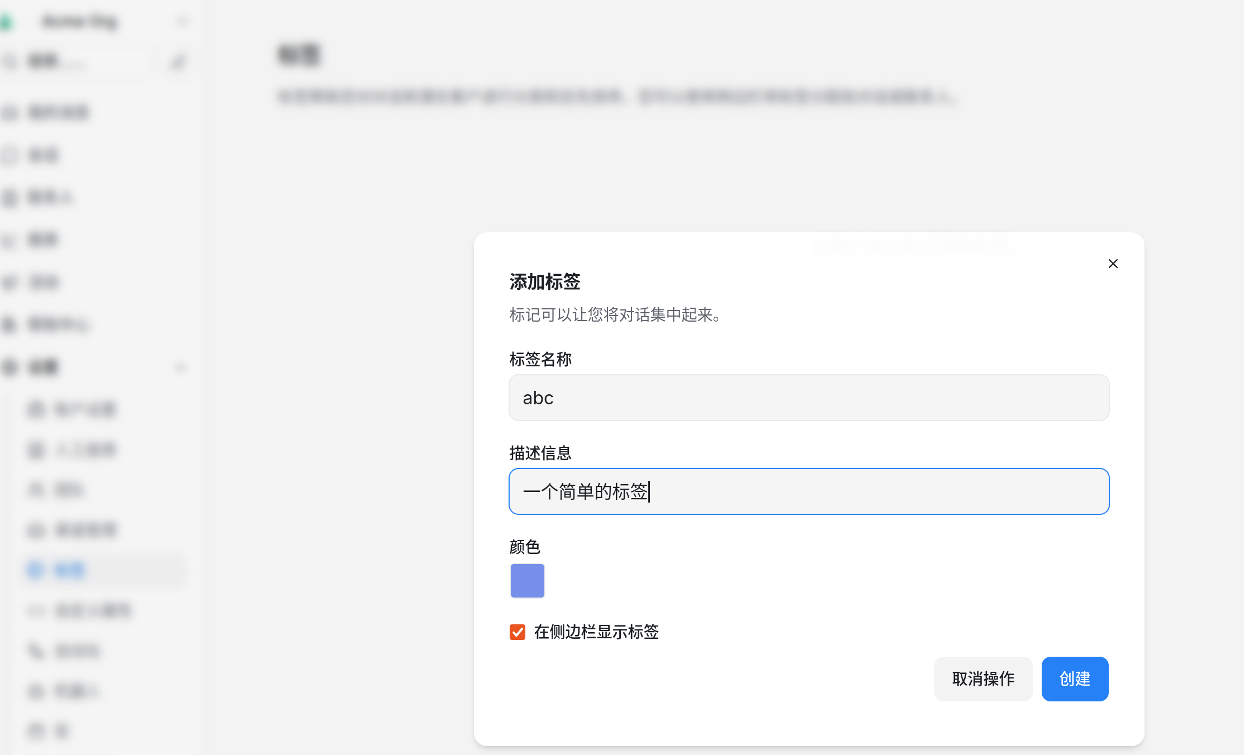Open the purple 颜色 color swatch
Image resolution: width=1244 pixels, height=755 pixels.
[x=527, y=580]
